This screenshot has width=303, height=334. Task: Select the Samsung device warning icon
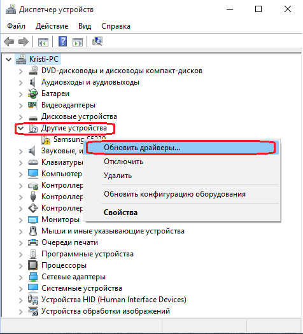coord(46,140)
